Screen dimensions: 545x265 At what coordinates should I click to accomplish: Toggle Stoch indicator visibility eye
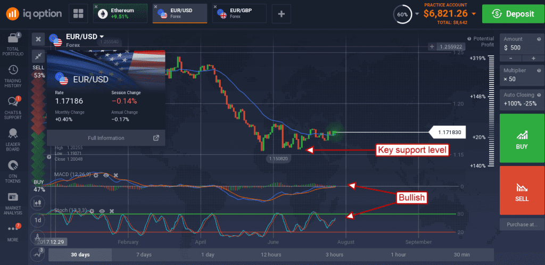(102, 211)
